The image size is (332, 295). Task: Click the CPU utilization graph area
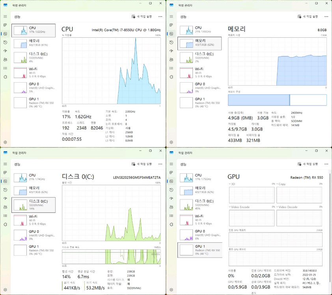tap(111, 71)
